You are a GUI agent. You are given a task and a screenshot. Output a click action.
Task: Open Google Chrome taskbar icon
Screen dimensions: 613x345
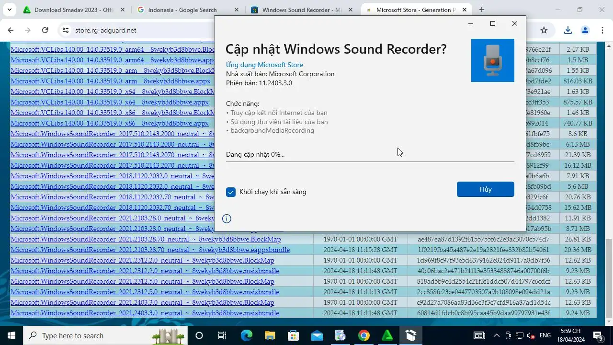363,335
